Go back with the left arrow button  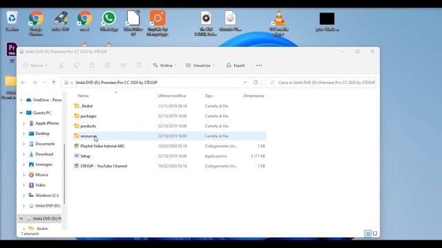23,83
